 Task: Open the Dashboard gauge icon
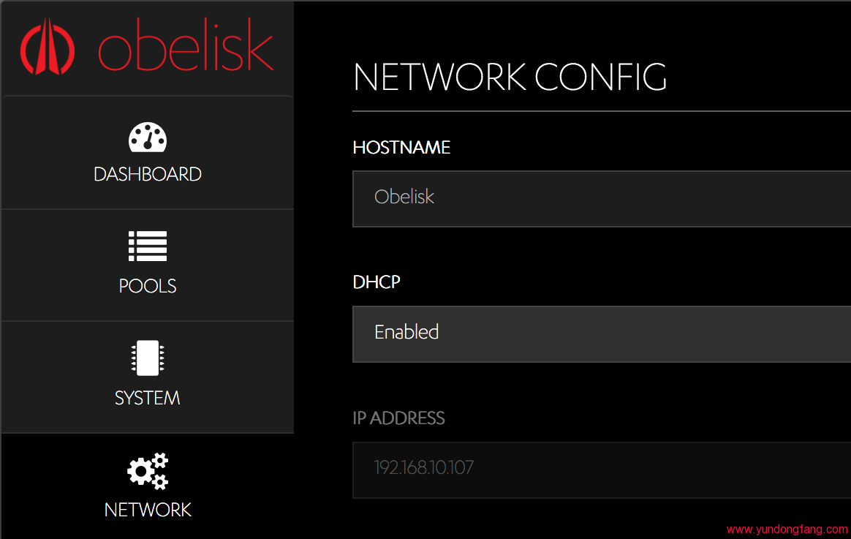(x=148, y=137)
